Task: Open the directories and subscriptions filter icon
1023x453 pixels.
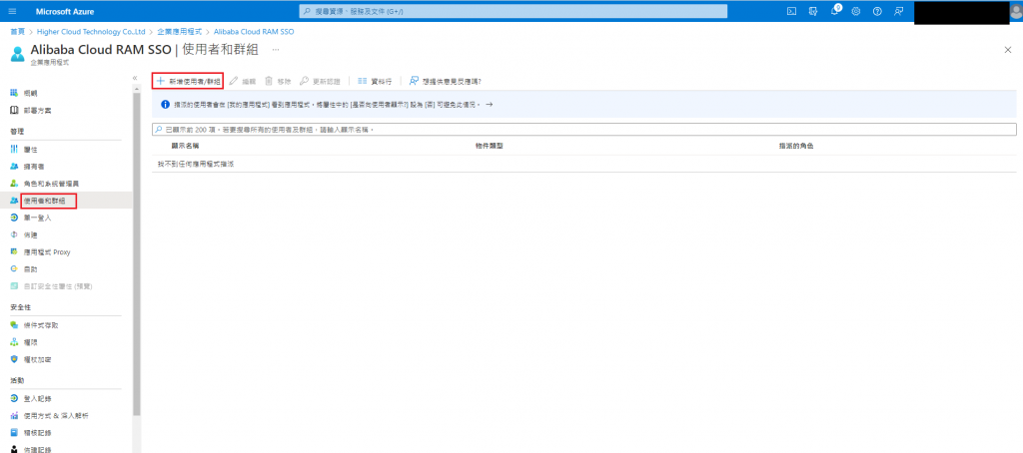Action: click(x=813, y=11)
